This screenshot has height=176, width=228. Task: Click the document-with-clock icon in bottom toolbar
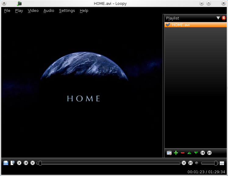(12, 163)
